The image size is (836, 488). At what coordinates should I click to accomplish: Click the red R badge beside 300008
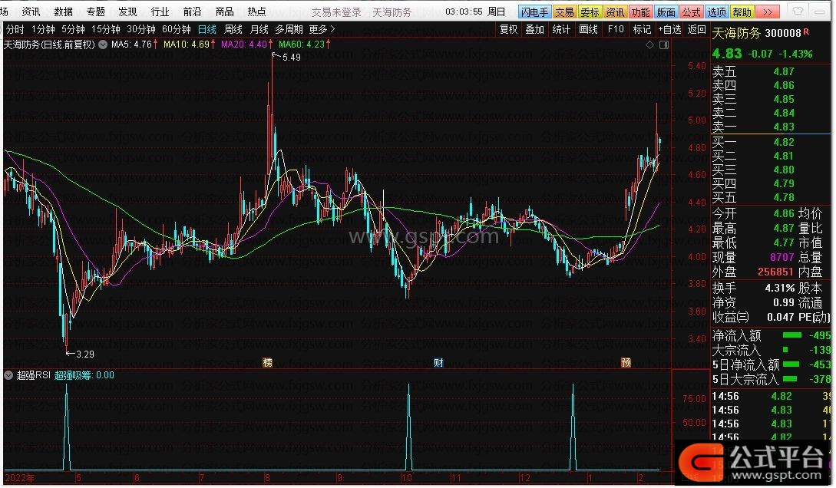[x=806, y=31]
